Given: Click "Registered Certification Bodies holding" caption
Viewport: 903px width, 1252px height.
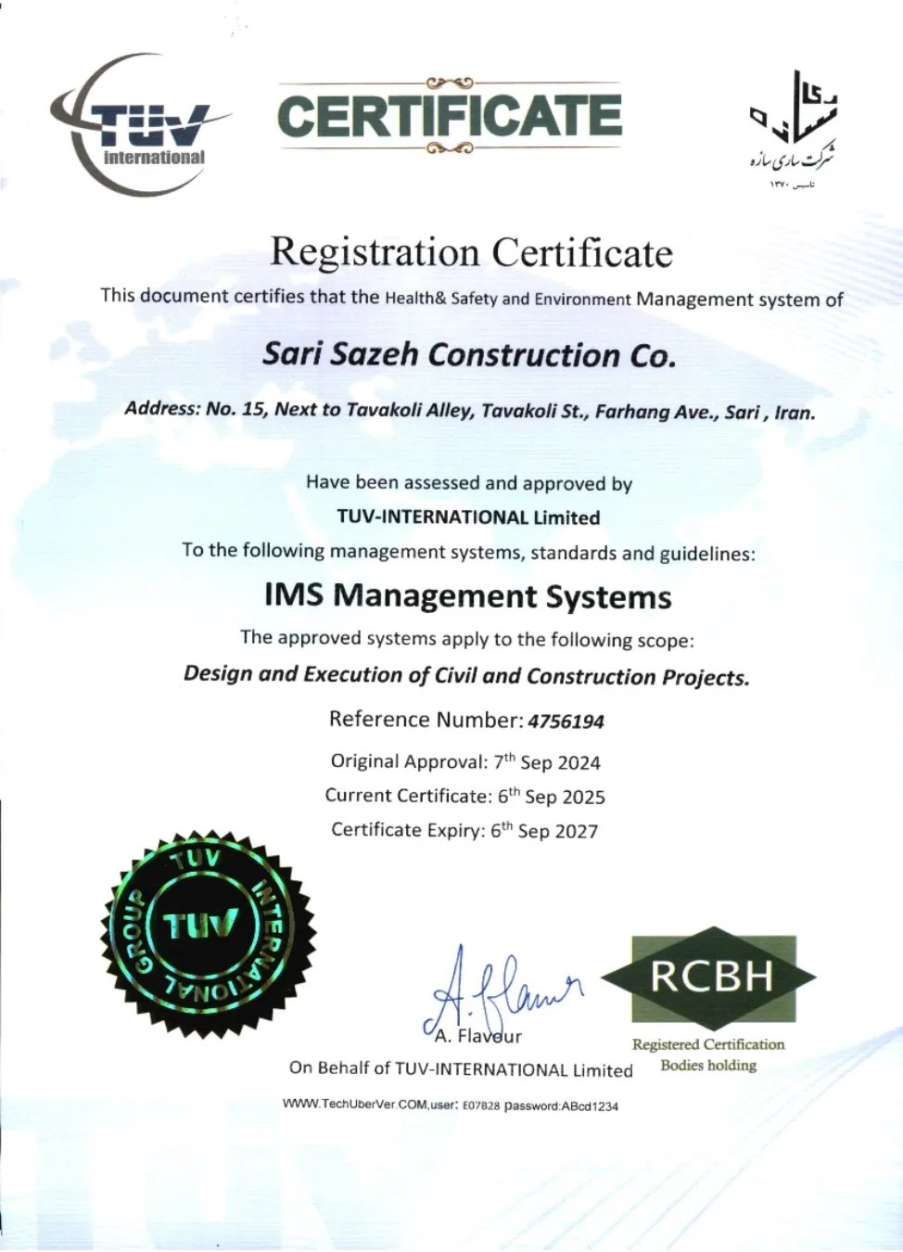Looking at the screenshot, I should 708,1055.
